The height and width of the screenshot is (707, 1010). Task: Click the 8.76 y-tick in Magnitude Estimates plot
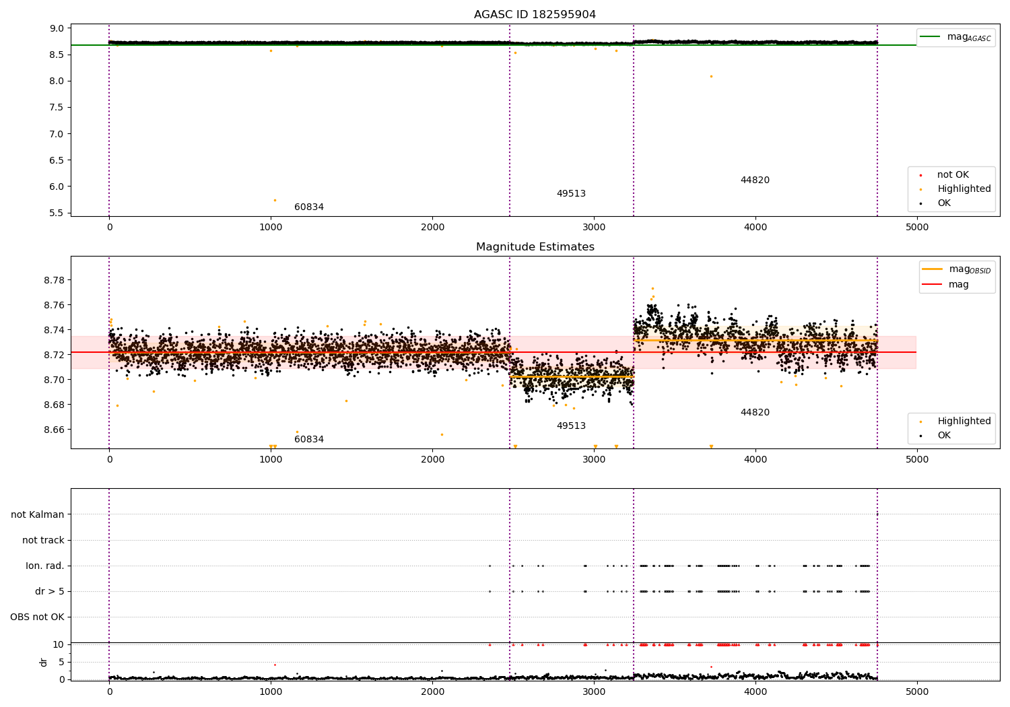click(x=55, y=306)
